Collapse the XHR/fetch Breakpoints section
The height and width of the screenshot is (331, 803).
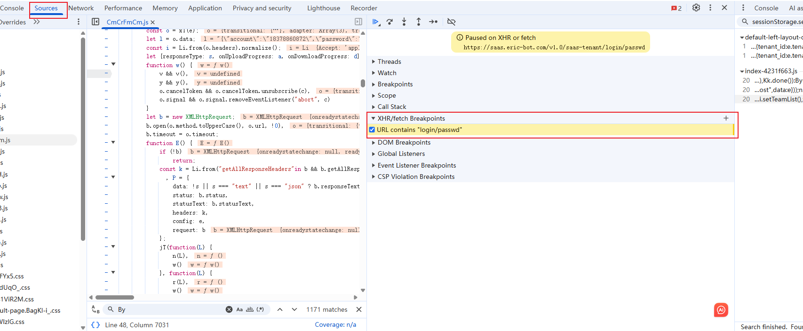tap(374, 118)
